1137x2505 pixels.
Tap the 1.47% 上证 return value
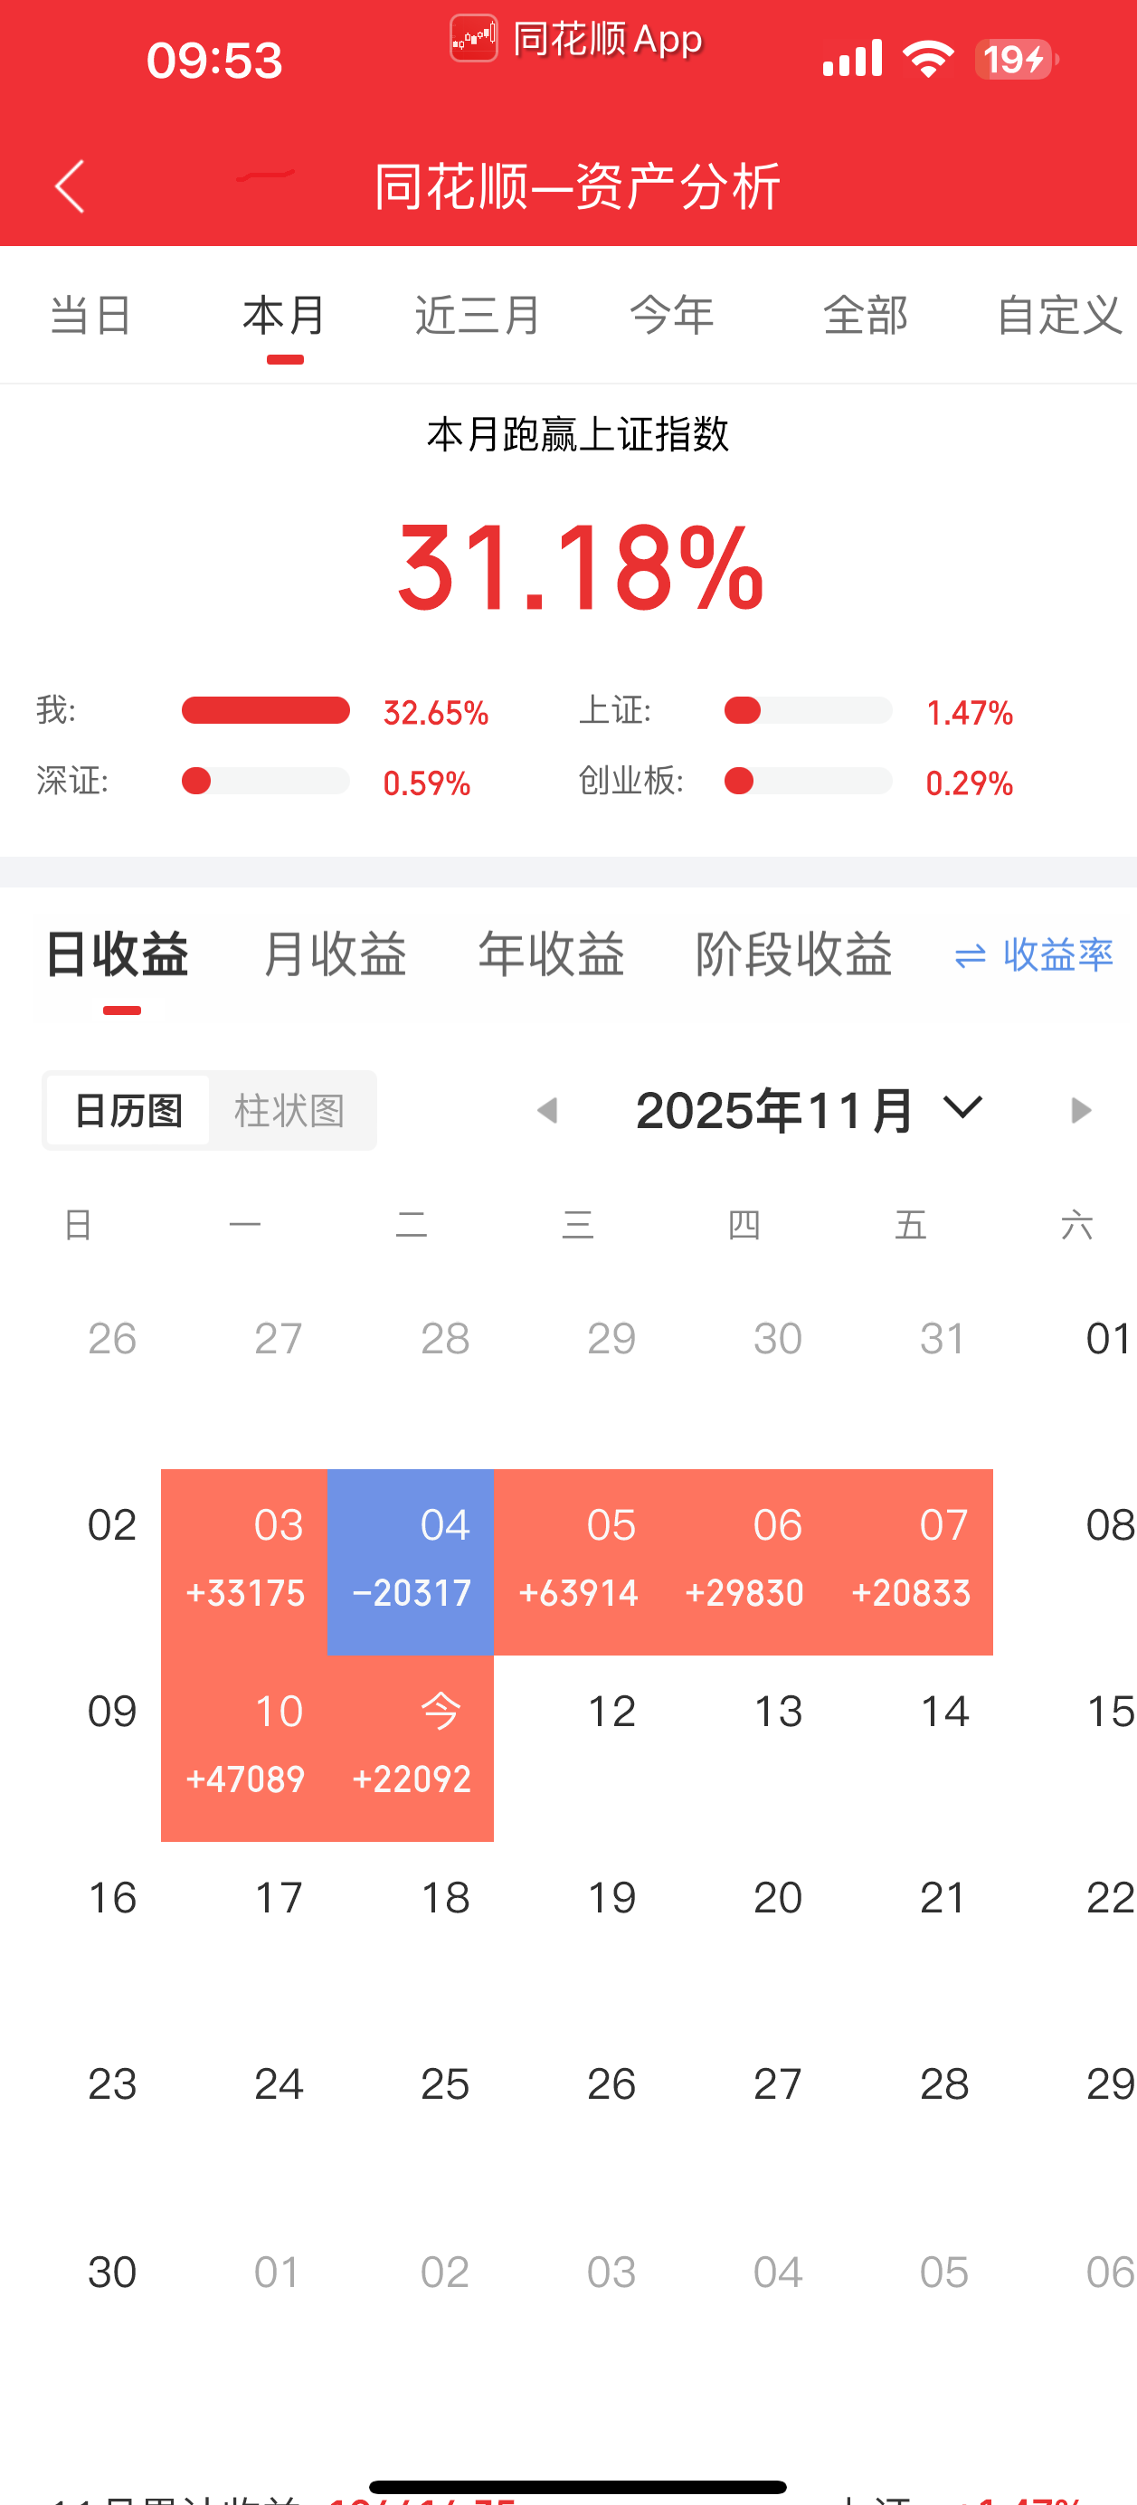pyautogui.click(x=970, y=713)
